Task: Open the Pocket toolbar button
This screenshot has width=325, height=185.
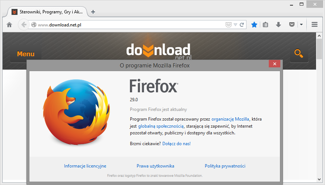Action: click(x=292, y=25)
